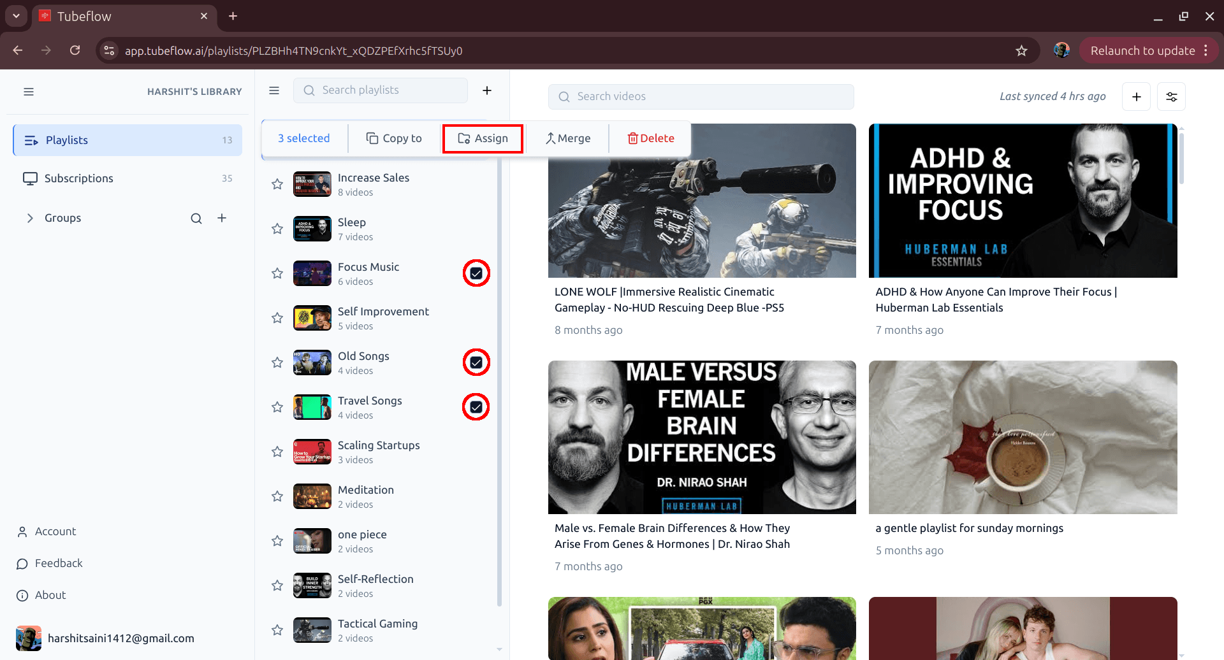Deselect the Old Songs playlist checkbox

tap(476, 362)
